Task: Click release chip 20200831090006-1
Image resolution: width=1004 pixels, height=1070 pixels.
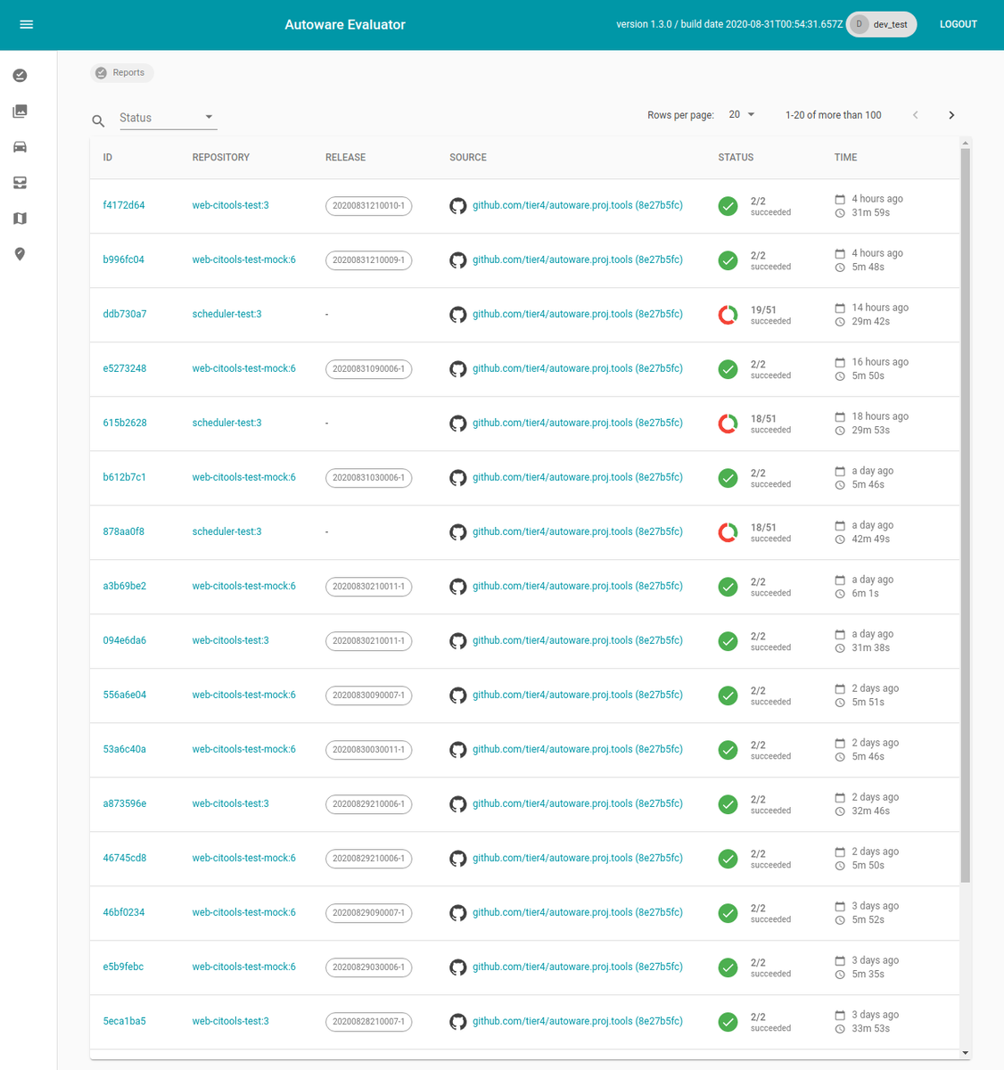Action: tap(369, 369)
